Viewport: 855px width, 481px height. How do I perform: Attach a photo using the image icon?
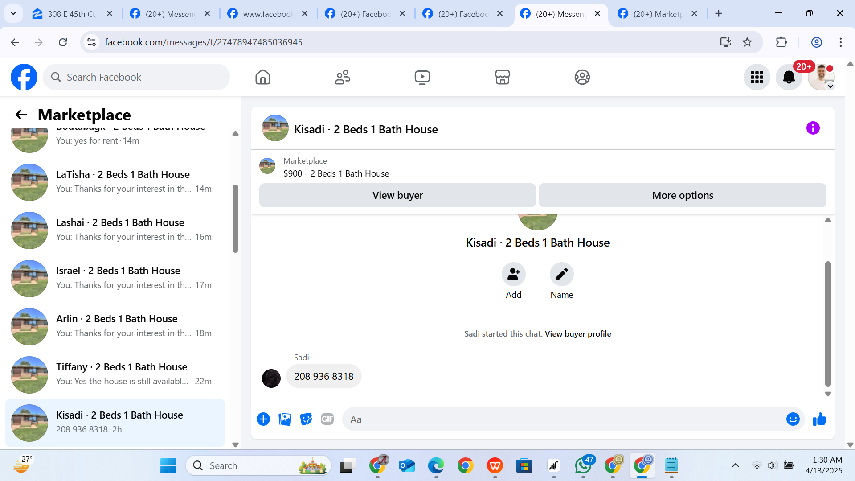coord(285,419)
